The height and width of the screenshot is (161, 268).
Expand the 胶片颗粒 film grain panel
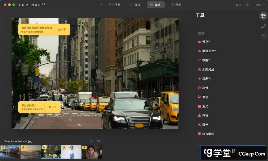tap(208, 134)
